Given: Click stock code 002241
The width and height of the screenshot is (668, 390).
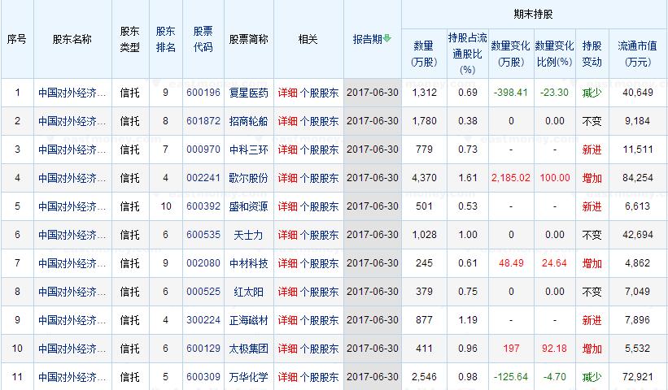Looking at the screenshot, I should (x=203, y=178).
